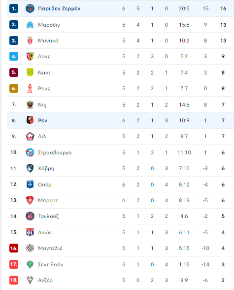
Task: Click the Σεντ Ετιέν team name
Action: point(50,264)
